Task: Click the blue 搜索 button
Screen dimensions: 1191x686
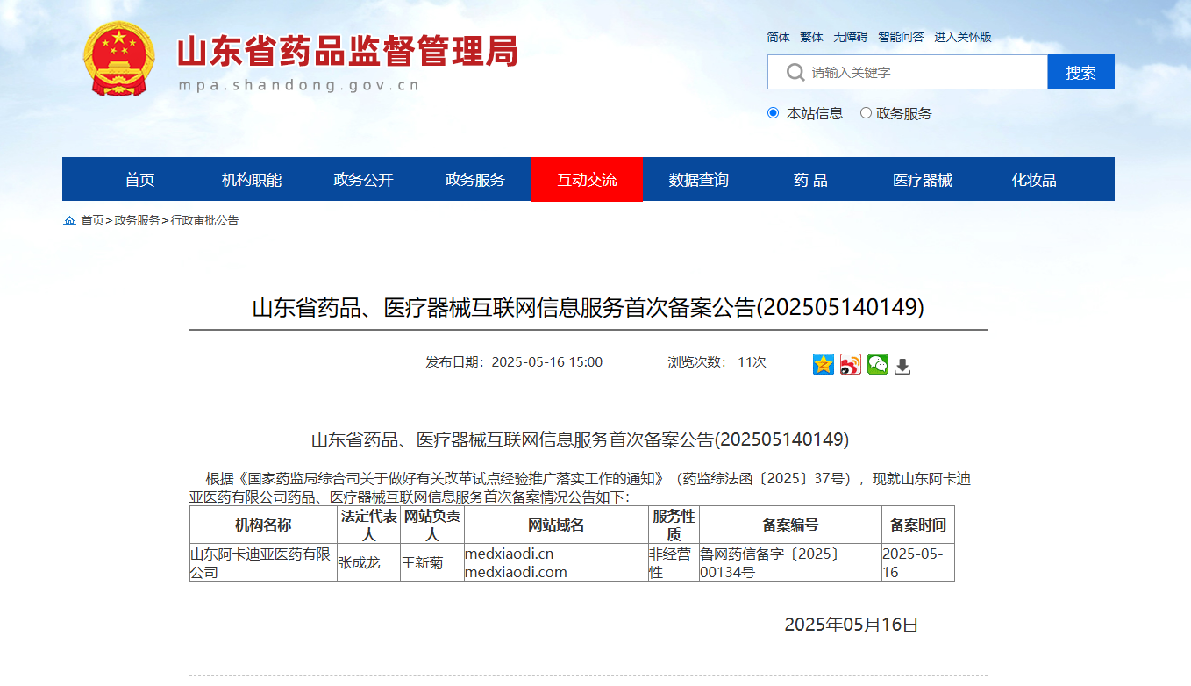Action: pyautogui.click(x=1080, y=72)
